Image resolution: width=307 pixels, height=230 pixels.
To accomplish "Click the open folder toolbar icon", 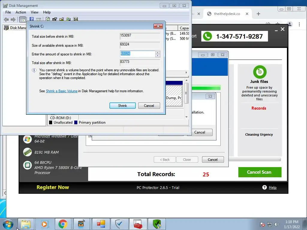I will pyautogui.click(x=61, y=19).
